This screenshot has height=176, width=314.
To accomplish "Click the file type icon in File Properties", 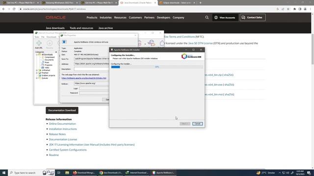I will 64,42.
